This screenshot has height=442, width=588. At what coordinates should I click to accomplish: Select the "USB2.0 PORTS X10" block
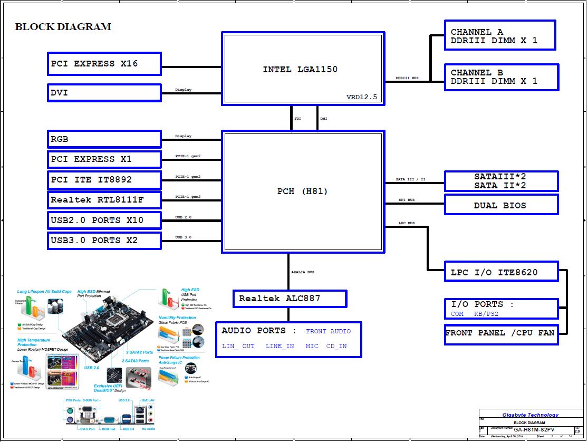pos(104,220)
